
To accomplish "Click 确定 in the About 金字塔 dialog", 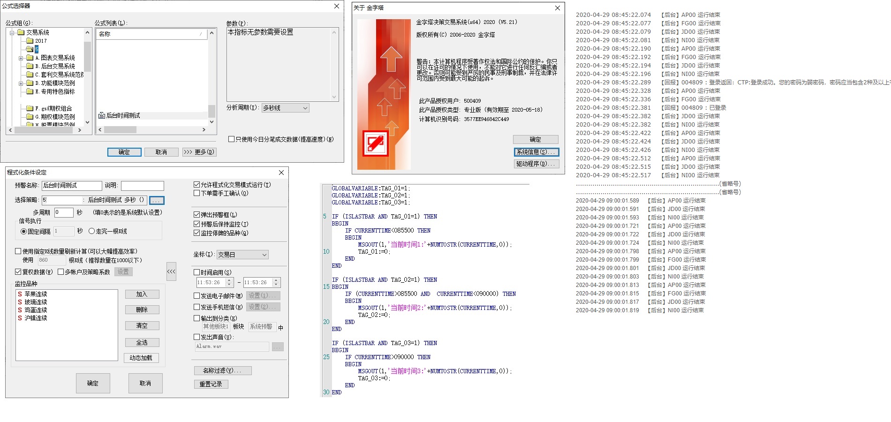I will tap(536, 139).
